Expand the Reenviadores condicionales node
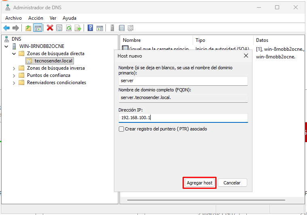Image resolution: width=307 pixels, height=215 pixels. [14, 83]
